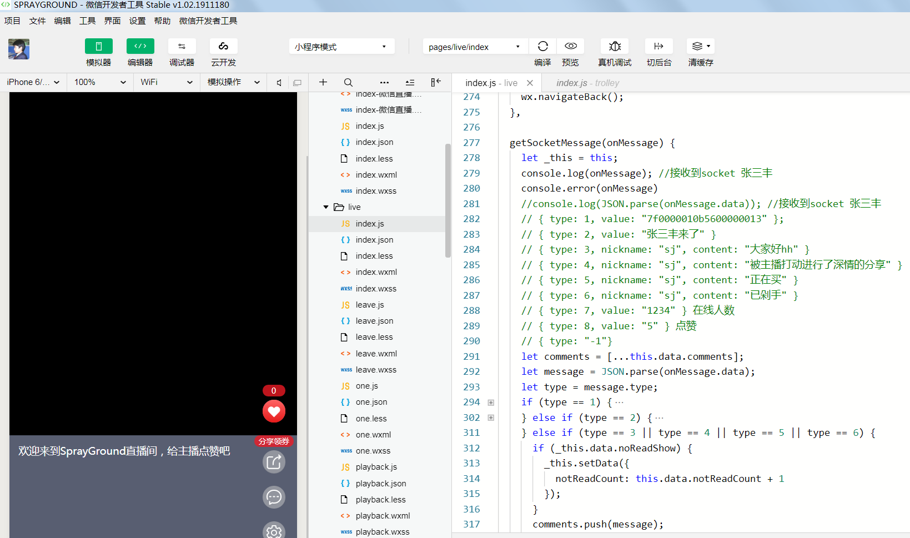Open the 清缓存 clear cache button
The height and width of the screenshot is (538, 910).
pos(700,46)
